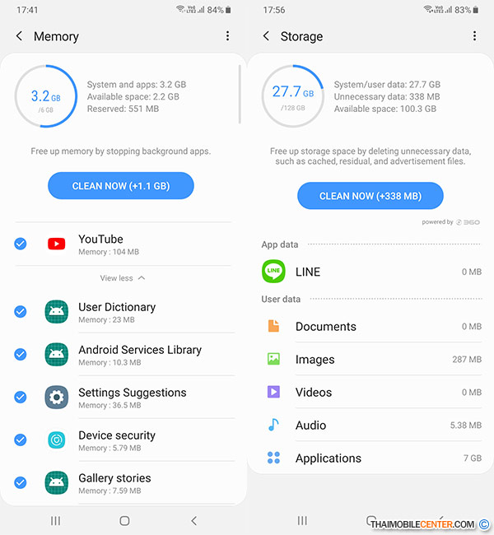The width and height of the screenshot is (494, 535).
Task: Open the Memory screen more options menu
Action: click(x=227, y=36)
